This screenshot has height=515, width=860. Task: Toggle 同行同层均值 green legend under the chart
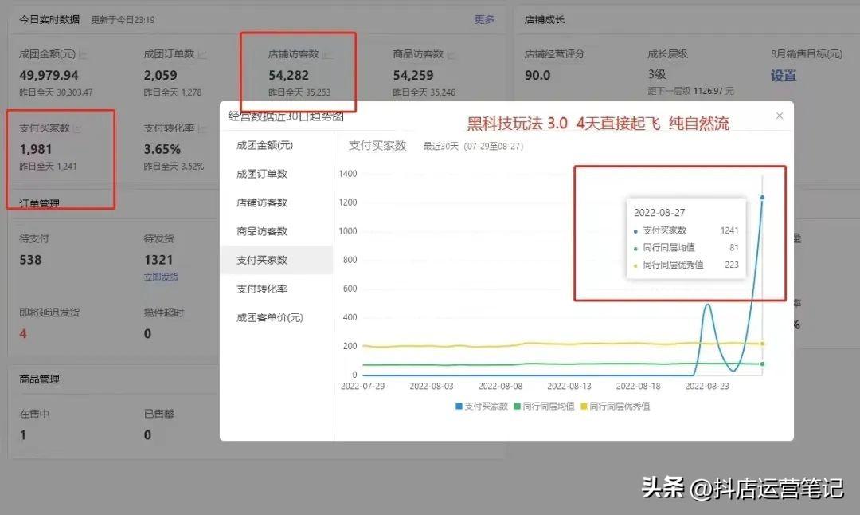[544, 407]
